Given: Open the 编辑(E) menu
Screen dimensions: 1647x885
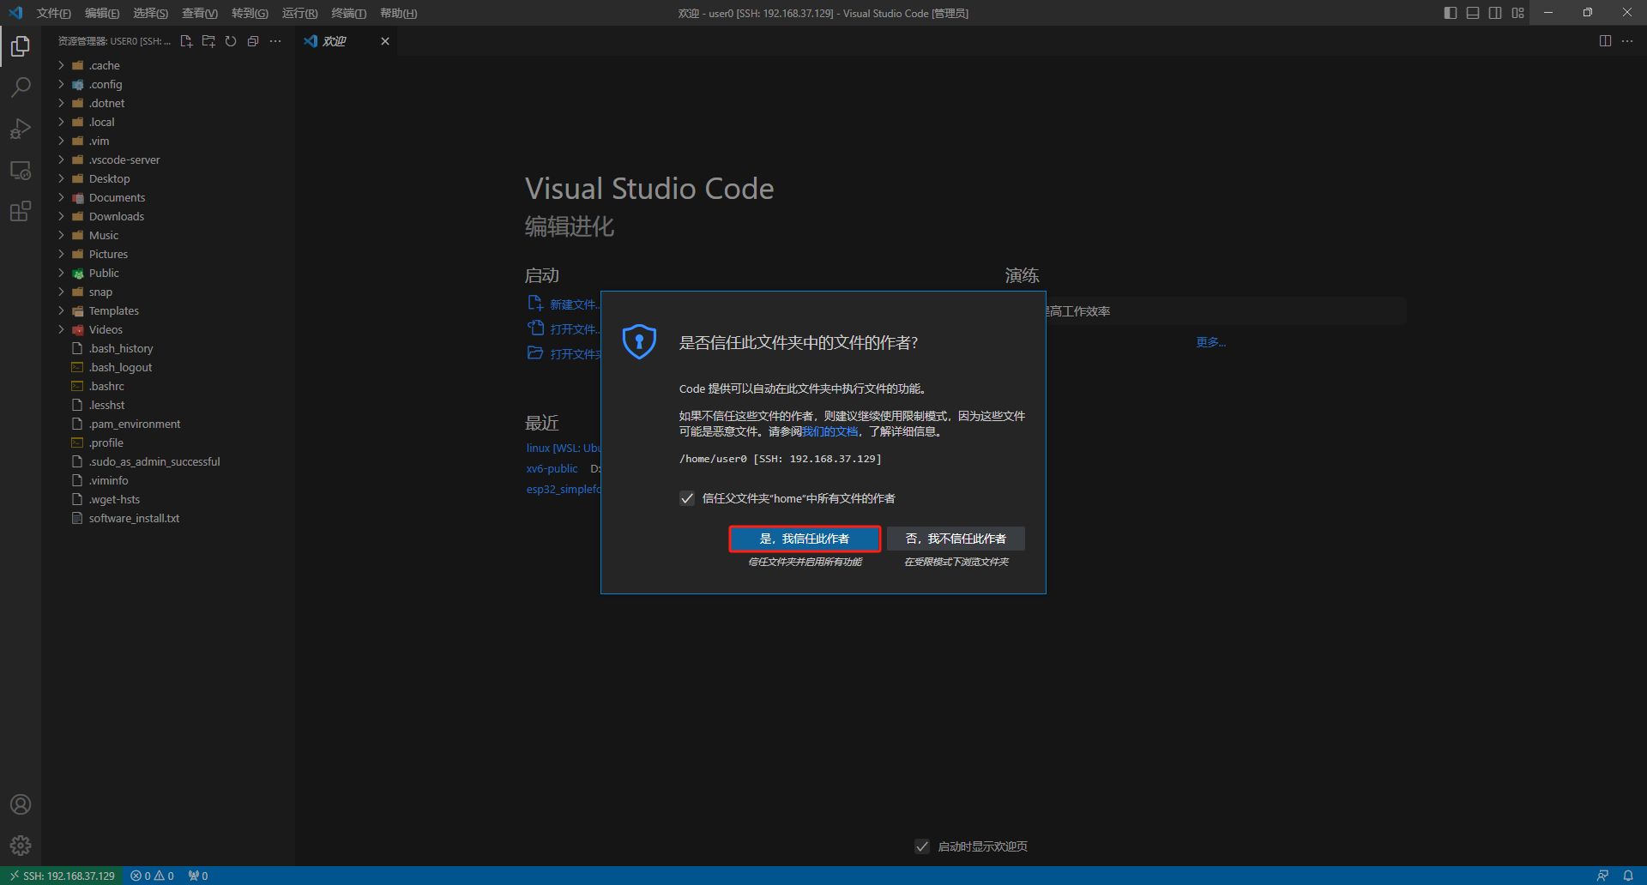Looking at the screenshot, I should (x=102, y=13).
